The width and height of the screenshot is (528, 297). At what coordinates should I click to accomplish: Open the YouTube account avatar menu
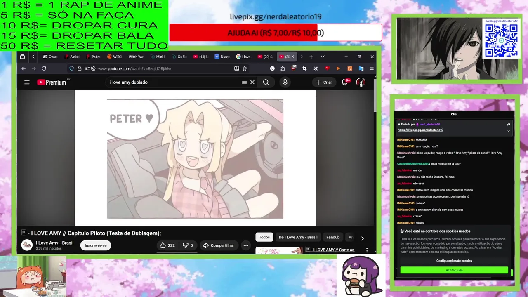click(x=361, y=82)
